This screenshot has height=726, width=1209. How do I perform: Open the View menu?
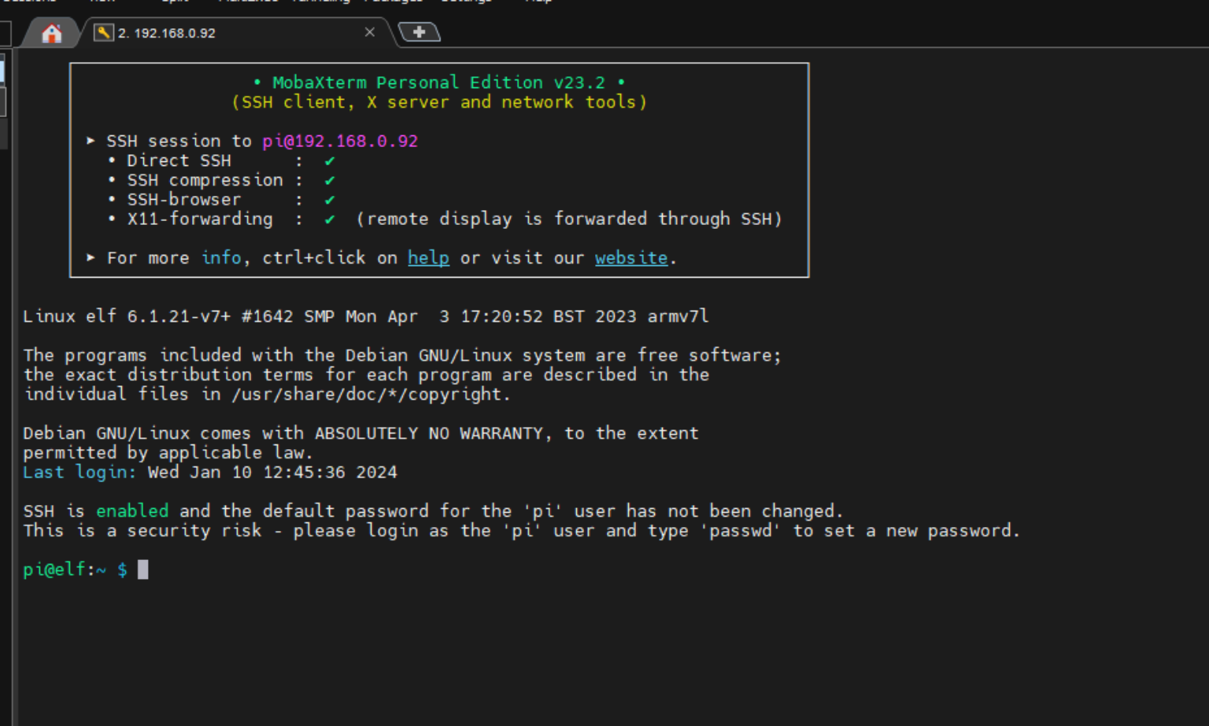coord(102,2)
